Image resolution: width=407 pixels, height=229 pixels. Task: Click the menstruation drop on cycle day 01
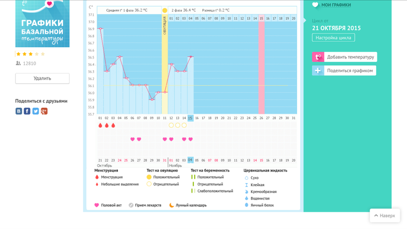(100, 126)
